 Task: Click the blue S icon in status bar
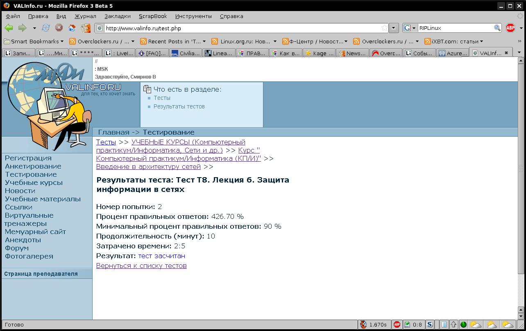coord(429,324)
